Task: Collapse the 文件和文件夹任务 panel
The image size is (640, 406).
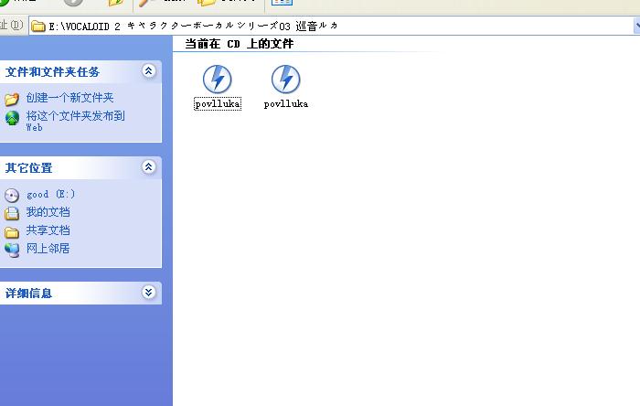Action: [148, 71]
